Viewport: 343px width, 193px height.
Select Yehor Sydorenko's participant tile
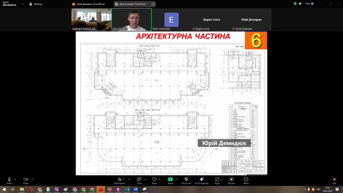171,19
